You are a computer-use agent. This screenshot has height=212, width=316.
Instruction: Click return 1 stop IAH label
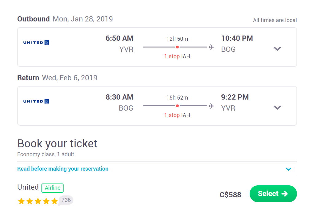[177, 115]
